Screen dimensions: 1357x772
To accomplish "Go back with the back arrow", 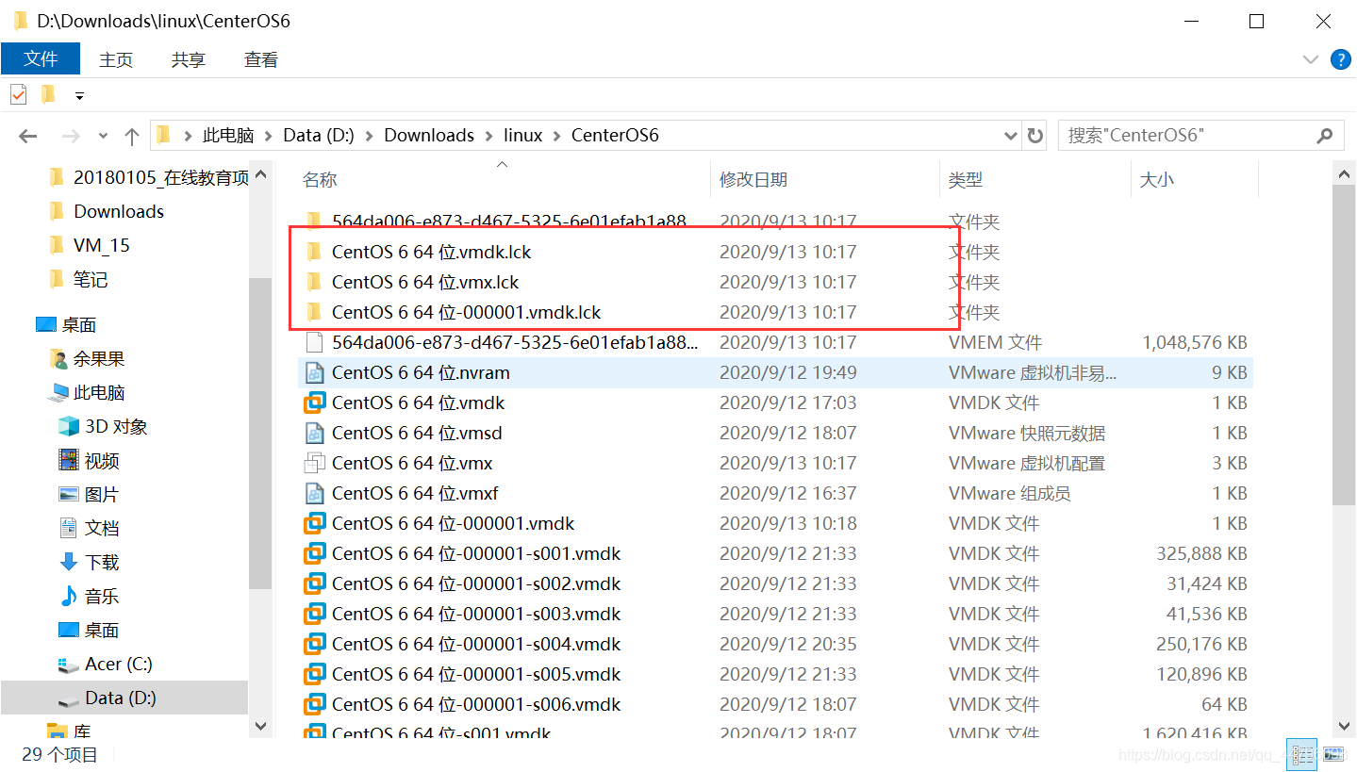I will (27, 136).
